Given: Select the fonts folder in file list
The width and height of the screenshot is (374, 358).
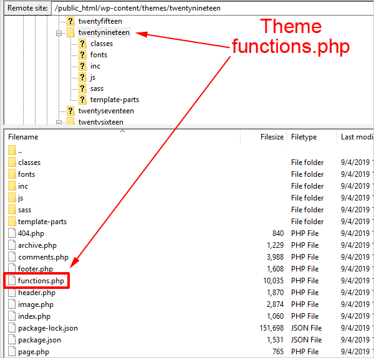Looking at the screenshot, I should click(x=26, y=174).
